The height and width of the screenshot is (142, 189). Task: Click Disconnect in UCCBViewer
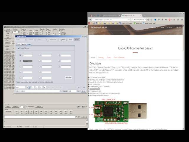pyautogui.click(x=53, y=40)
